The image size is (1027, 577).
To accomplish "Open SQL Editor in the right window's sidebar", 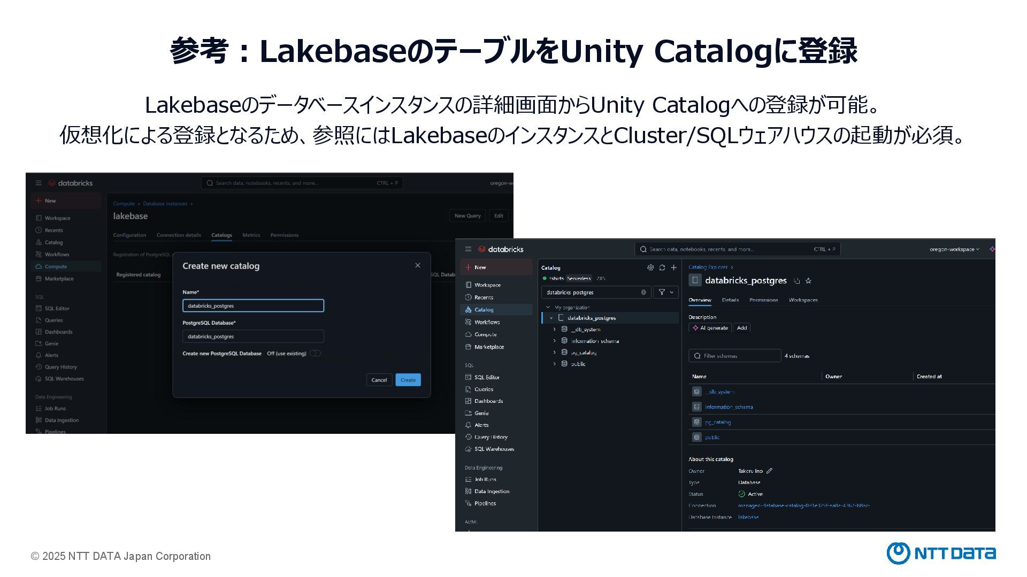I will click(496, 378).
